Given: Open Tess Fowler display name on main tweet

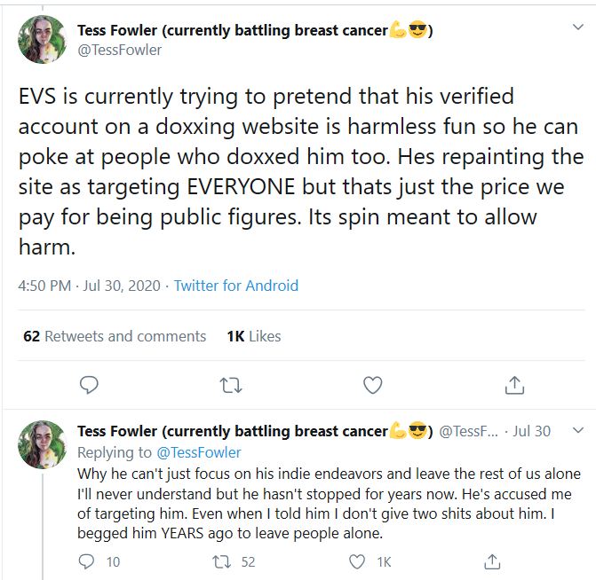Looking at the screenshot, I should [x=233, y=29].
